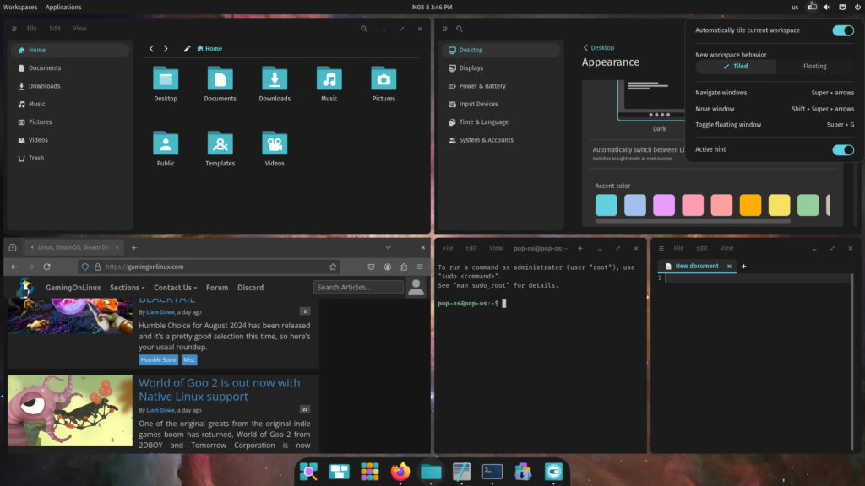This screenshot has width=865, height=486.
Task: Click the search icon in the Files toolbar
Action: [x=363, y=28]
